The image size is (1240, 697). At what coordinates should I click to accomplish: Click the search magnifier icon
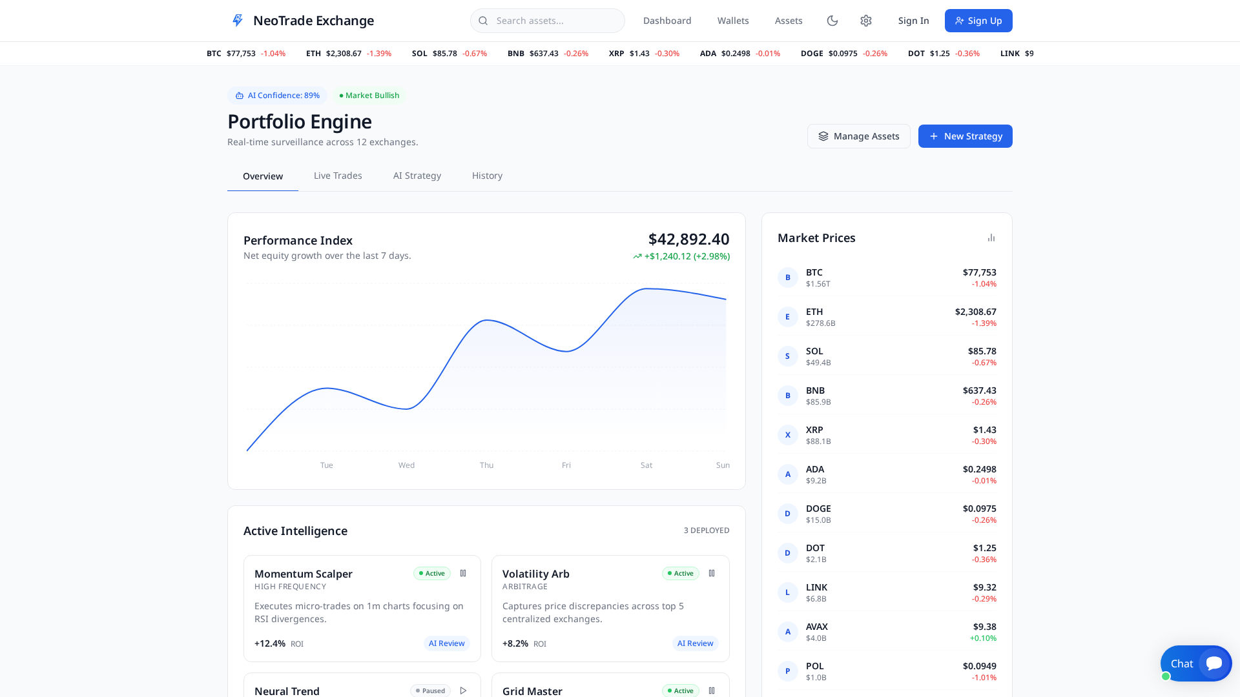pos(483,21)
